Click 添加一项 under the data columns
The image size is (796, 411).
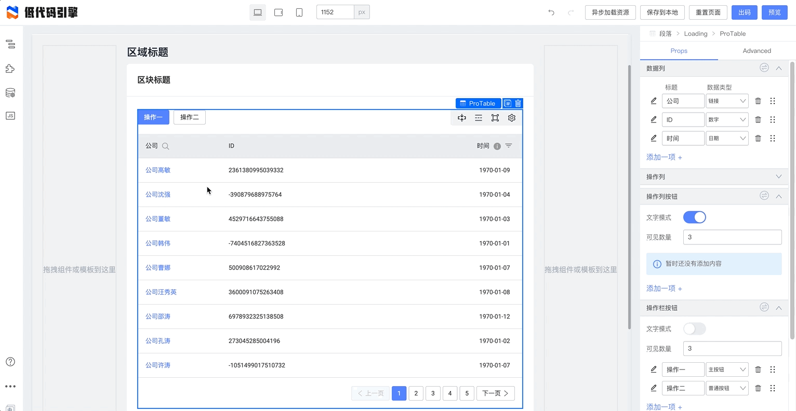(x=664, y=157)
